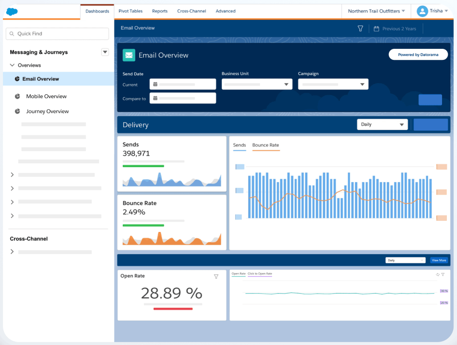The width and height of the screenshot is (457, 345).
Task: Click the calendar icon in the Compare to field
Action: (155, 99)
